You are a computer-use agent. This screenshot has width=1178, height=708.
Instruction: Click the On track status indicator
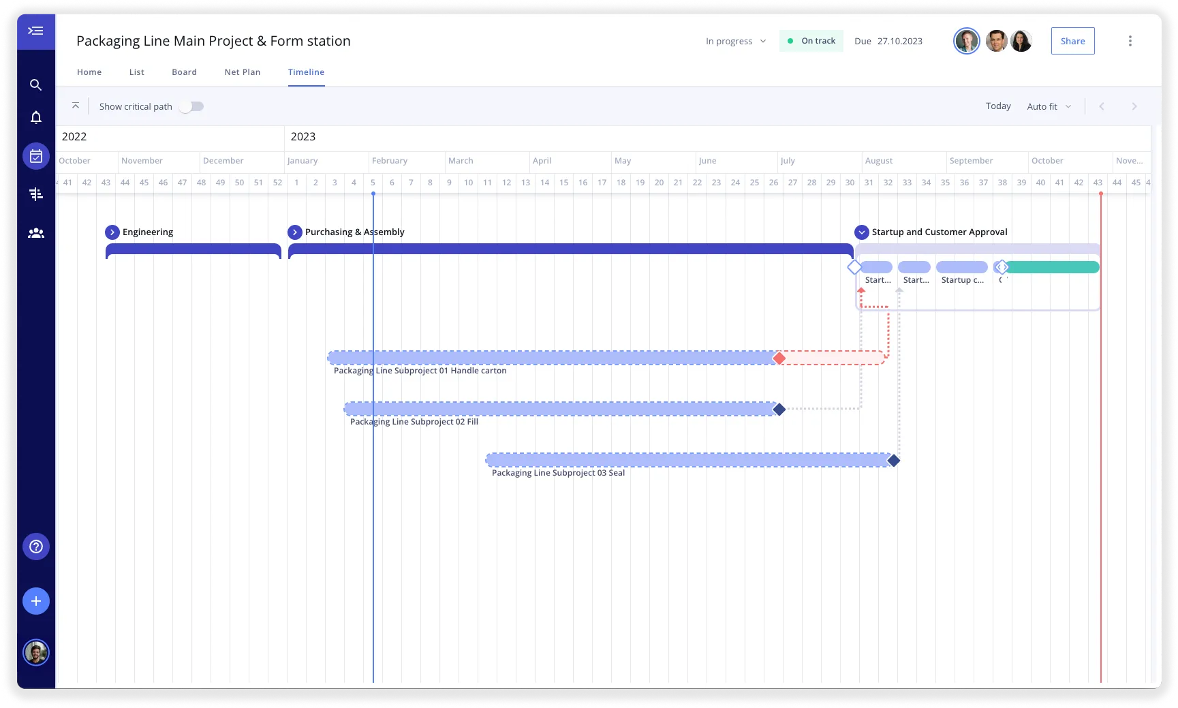coord(811,41)
